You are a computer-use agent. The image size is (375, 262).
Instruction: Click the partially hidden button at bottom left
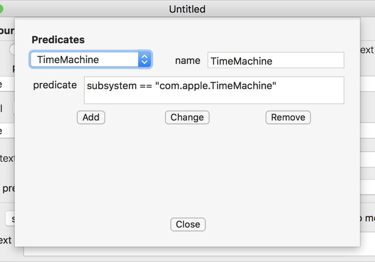pyautogui.click(x=10, y=218)
